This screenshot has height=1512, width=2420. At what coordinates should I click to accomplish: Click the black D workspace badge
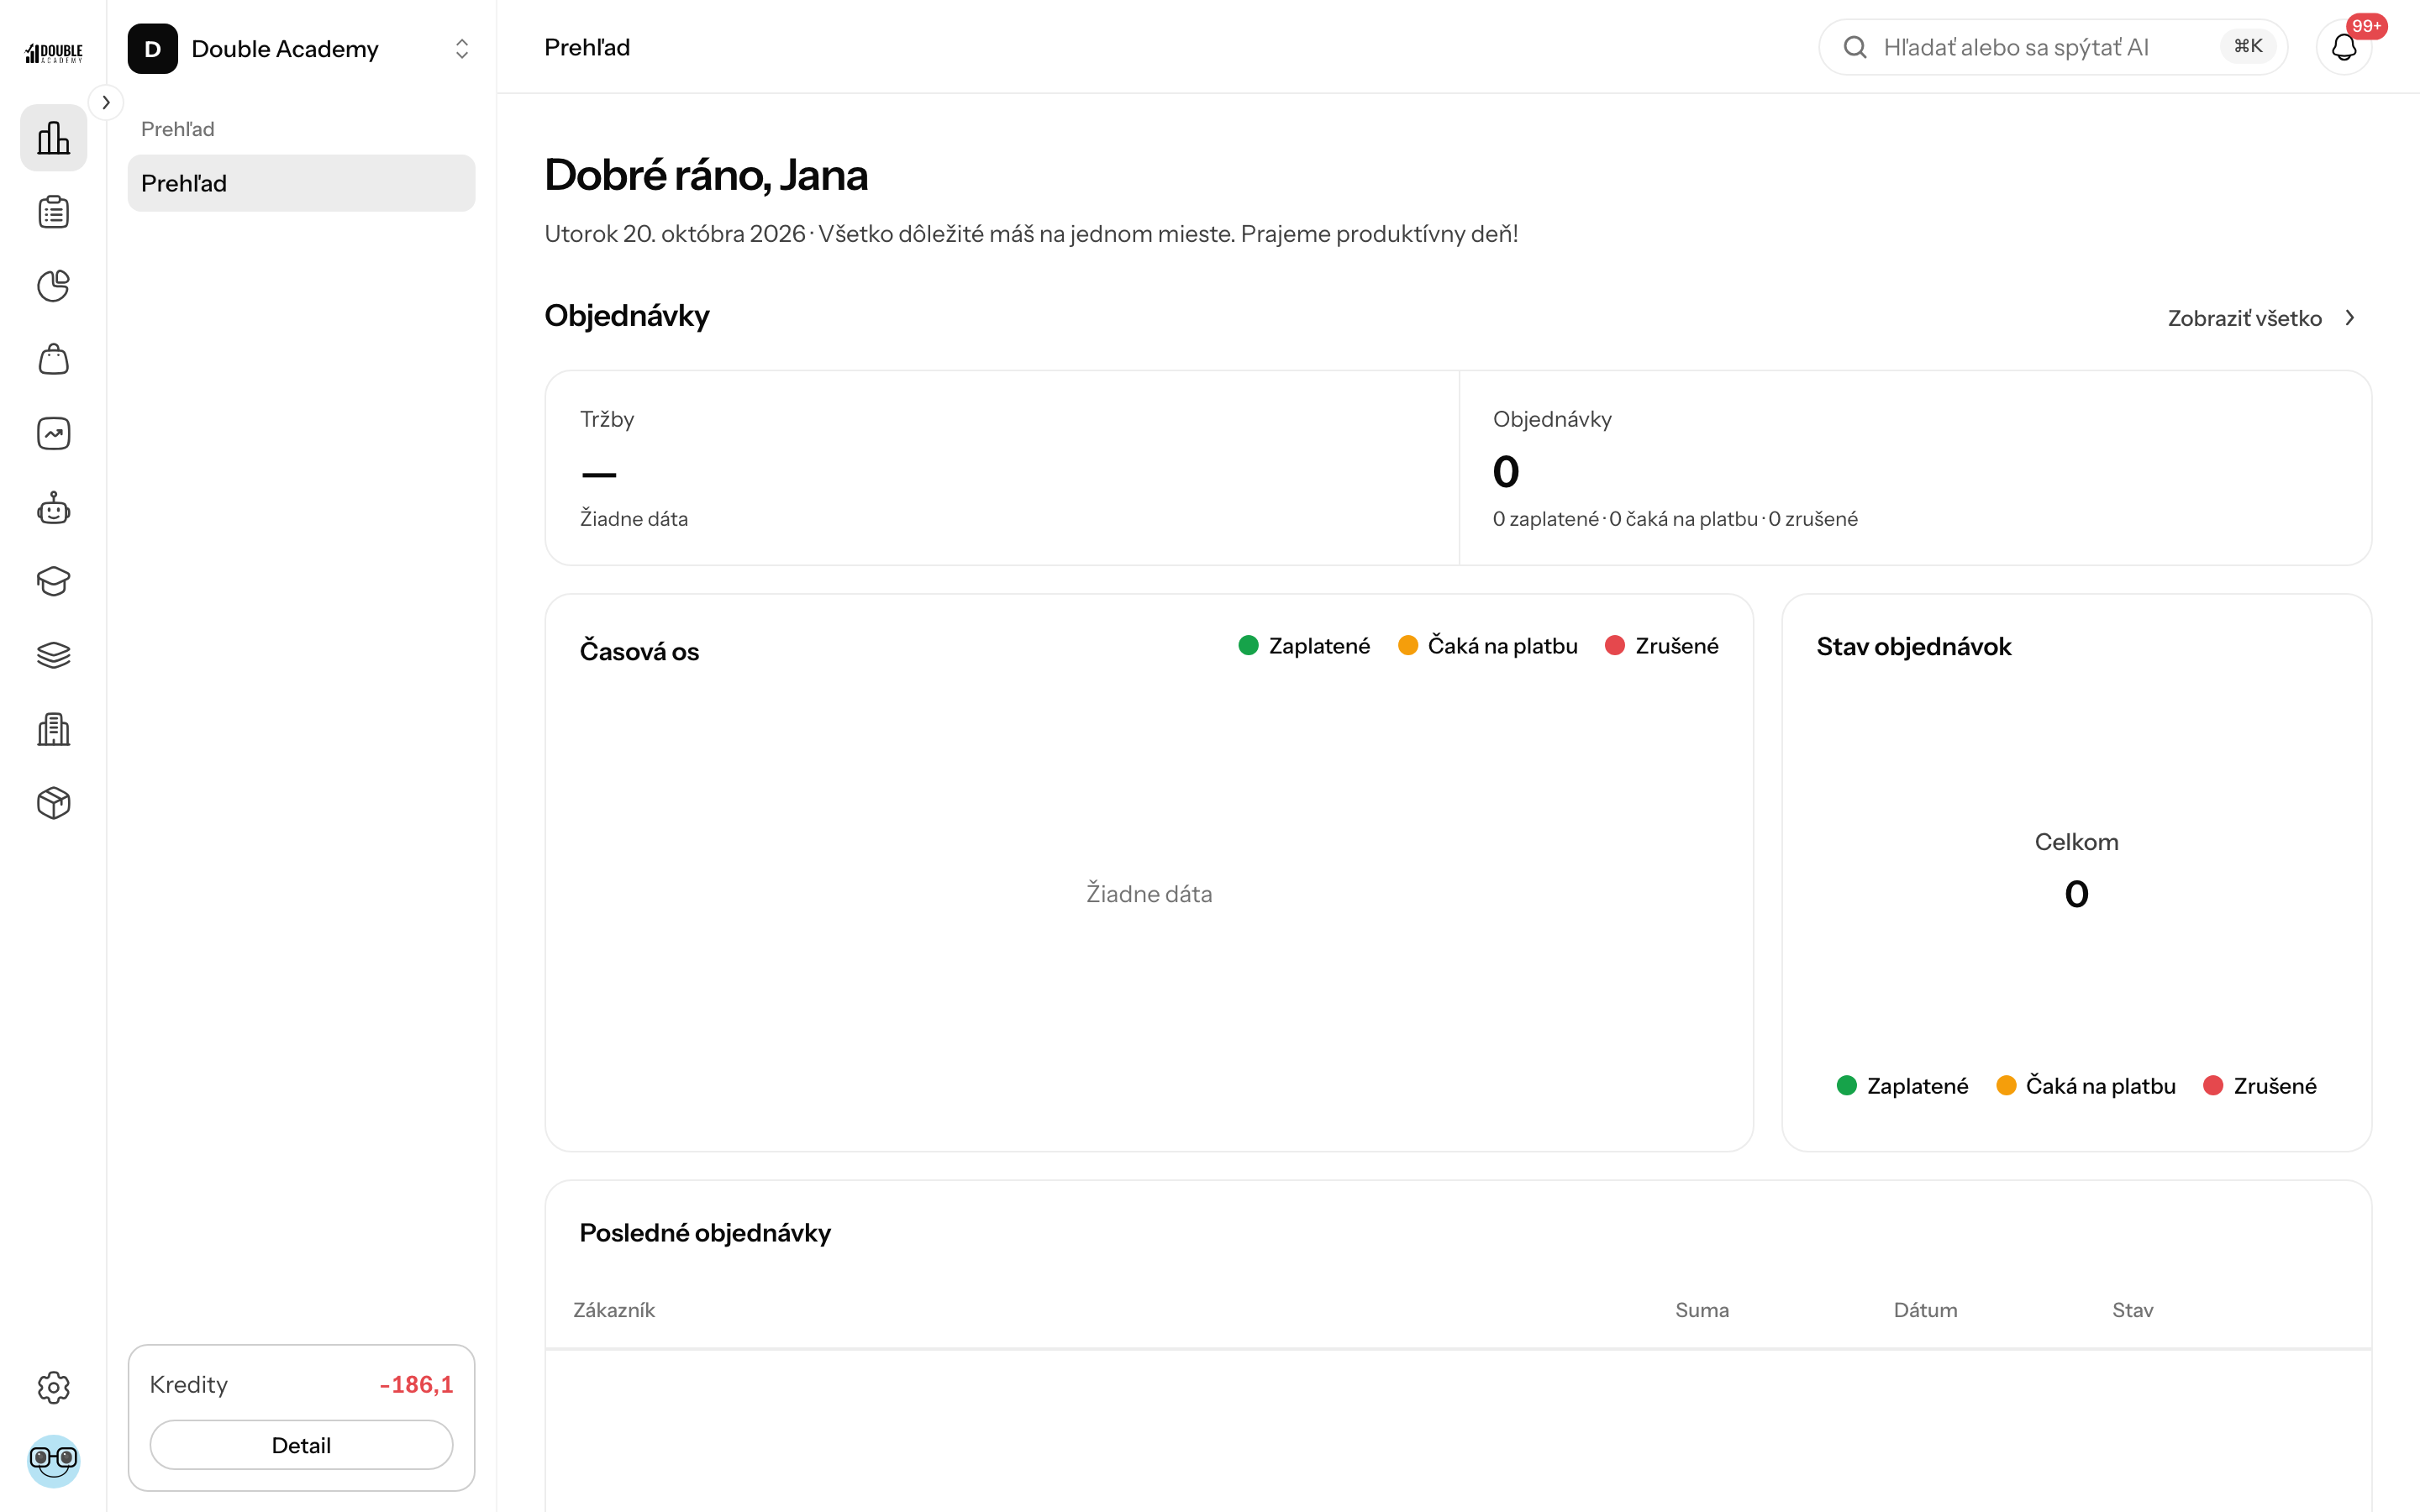153,49
